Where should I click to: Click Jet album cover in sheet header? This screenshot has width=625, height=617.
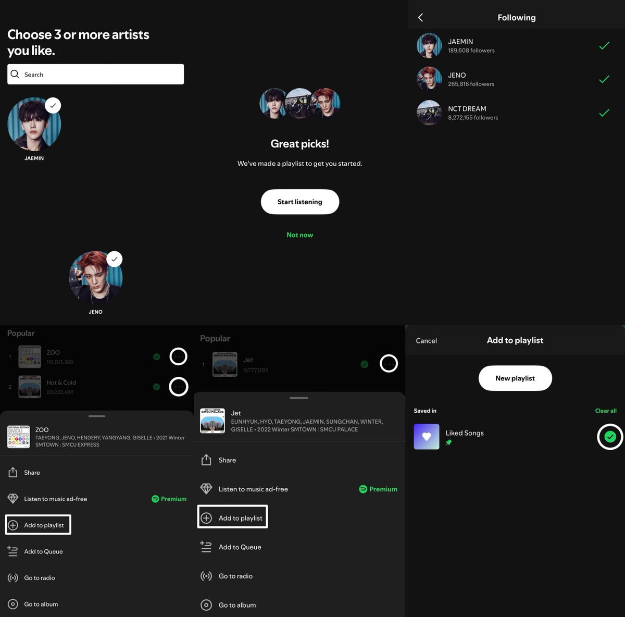213,421
